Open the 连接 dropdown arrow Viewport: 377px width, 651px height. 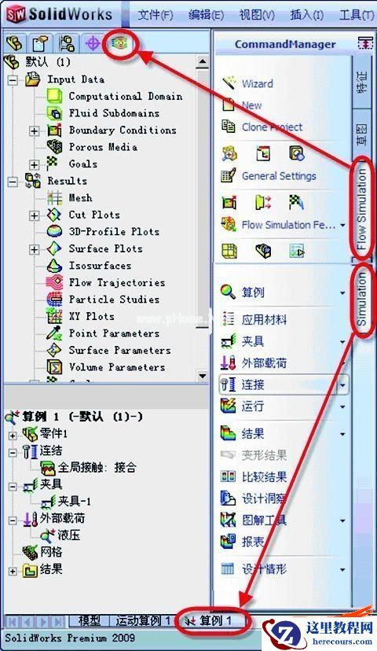342,385
